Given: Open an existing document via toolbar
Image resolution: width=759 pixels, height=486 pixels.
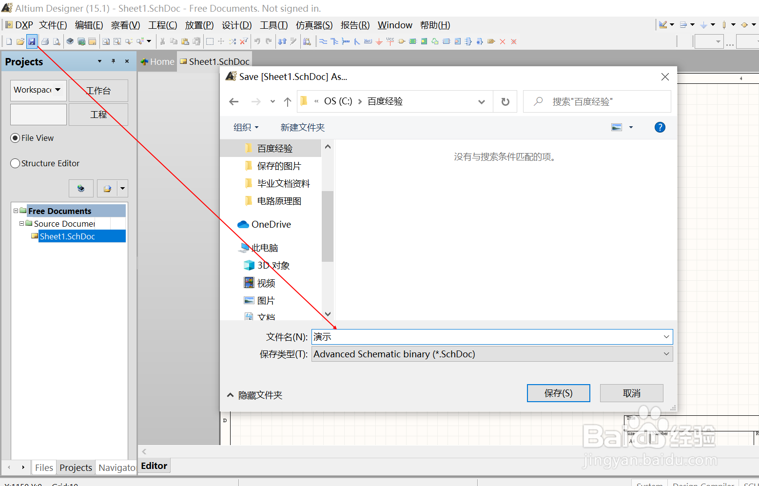Looking at the screenshot, I should [x=20, y=41].
